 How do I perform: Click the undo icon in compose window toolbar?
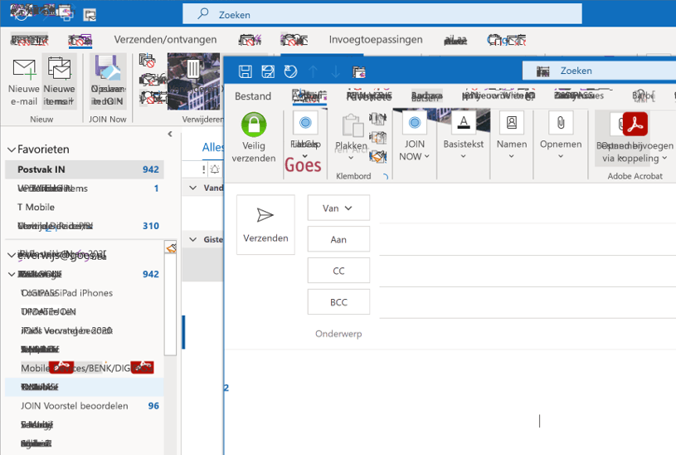(290, 71)
